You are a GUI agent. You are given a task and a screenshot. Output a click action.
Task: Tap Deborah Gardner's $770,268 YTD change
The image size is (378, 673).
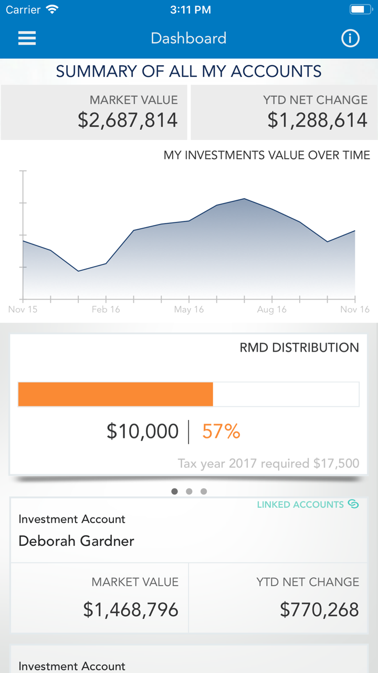tap(319, 609)
